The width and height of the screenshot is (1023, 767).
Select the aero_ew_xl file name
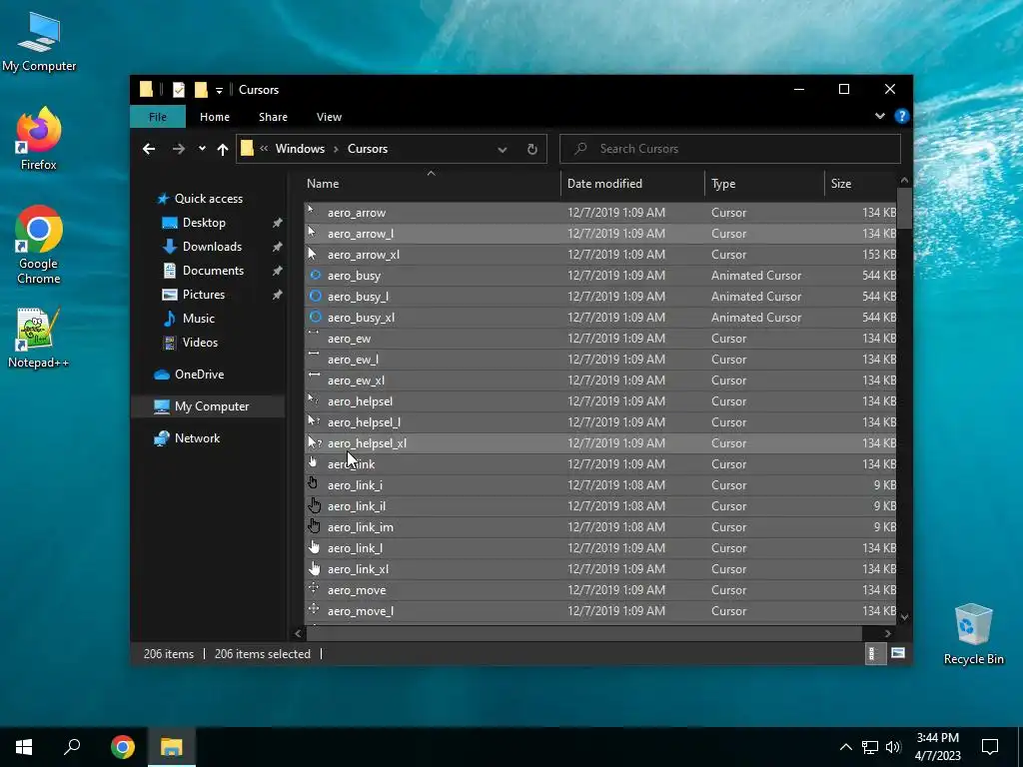[x=356, y=381]
